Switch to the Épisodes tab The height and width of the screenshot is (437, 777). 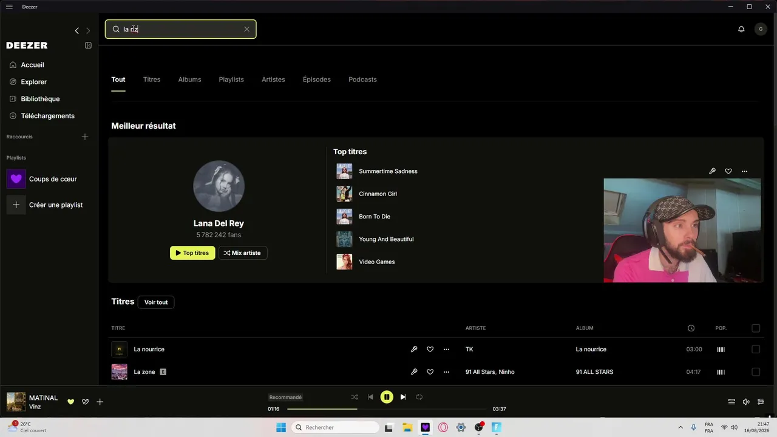coord(317,80)
